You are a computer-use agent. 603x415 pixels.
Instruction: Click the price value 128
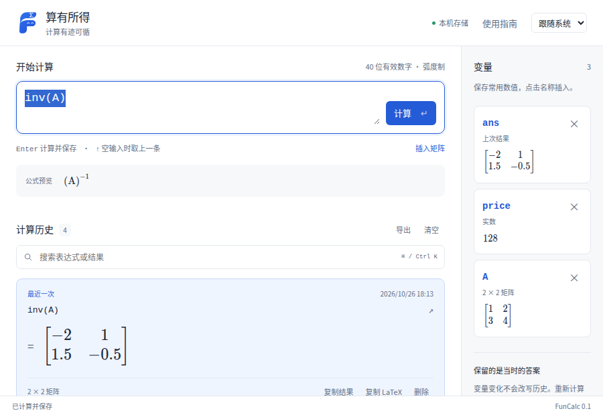point(490,238)
